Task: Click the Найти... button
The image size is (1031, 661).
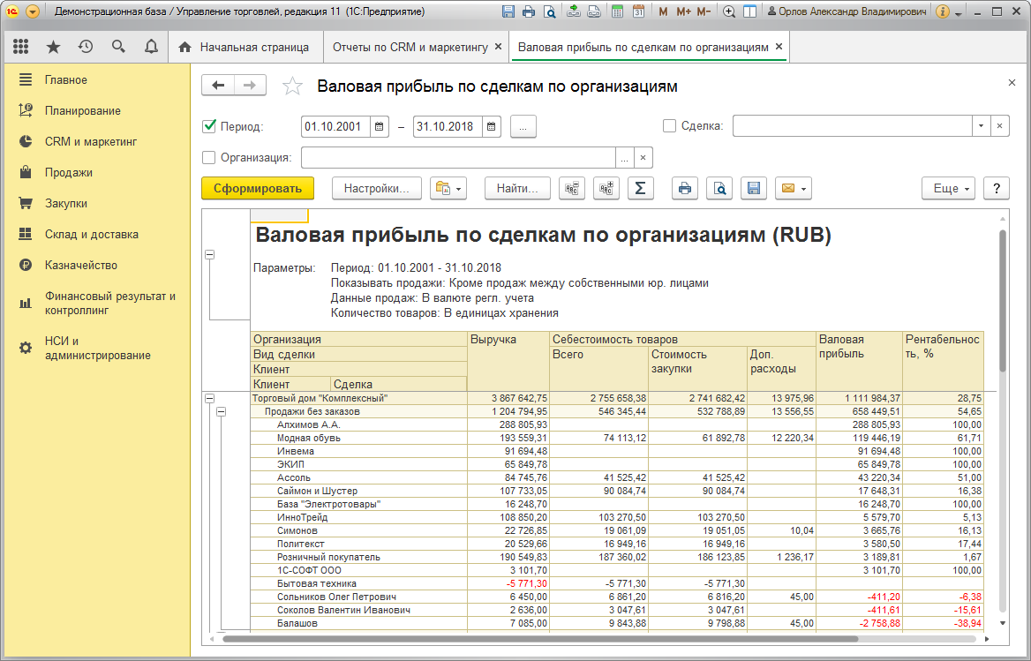Action: tap(517, 189)
